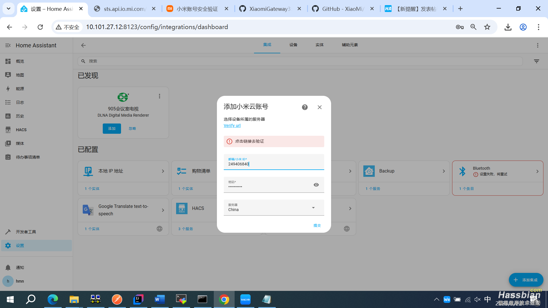548x308 pixels.
Task: Bookmark this page with star icon
Action: pyautogui.click(x=487, y=27)
